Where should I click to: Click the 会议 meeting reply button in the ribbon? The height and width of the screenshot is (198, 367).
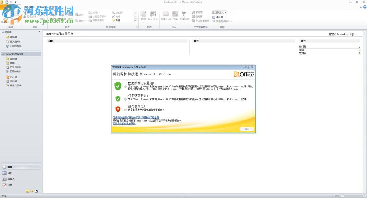pyautogui.click(x=79, y=15)
